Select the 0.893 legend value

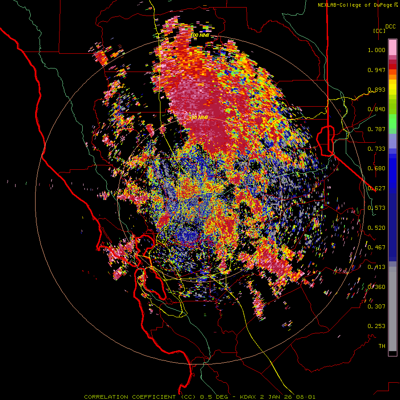pyautogui.click(x=376, y=89)
